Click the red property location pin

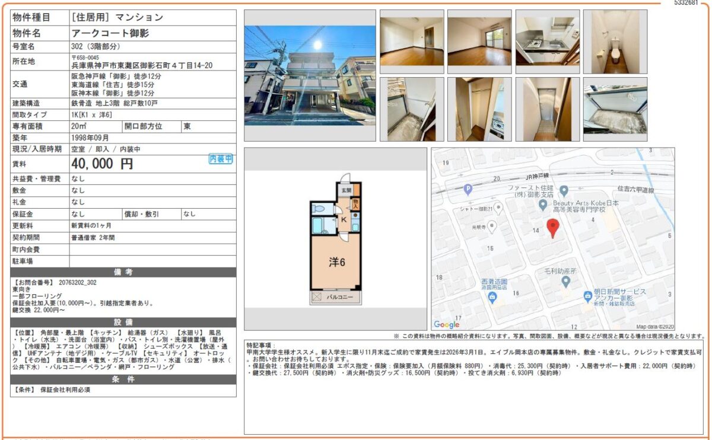coord(552,228)
